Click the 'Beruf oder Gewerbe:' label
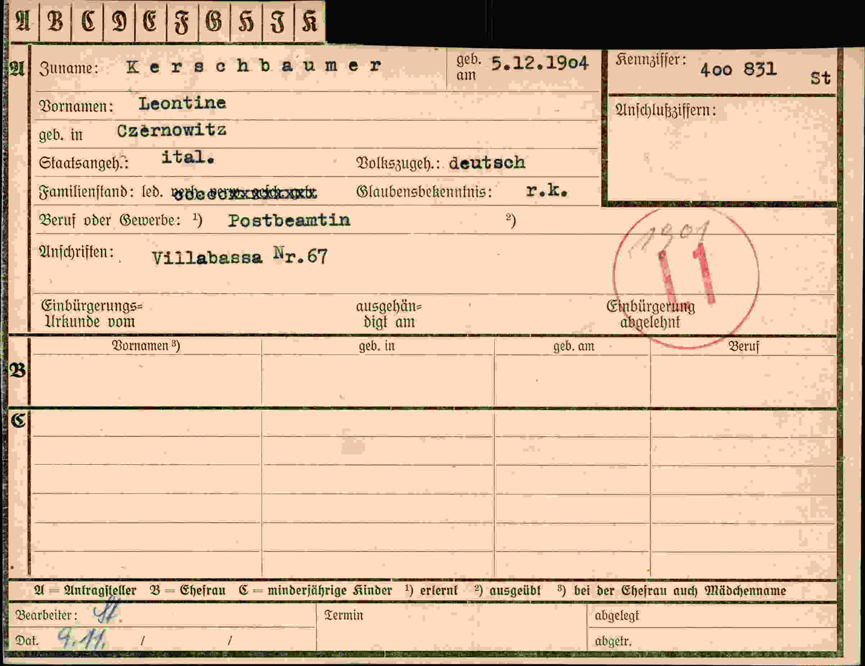The width and height of the screenshot is (865, 666). pos(110,220)
